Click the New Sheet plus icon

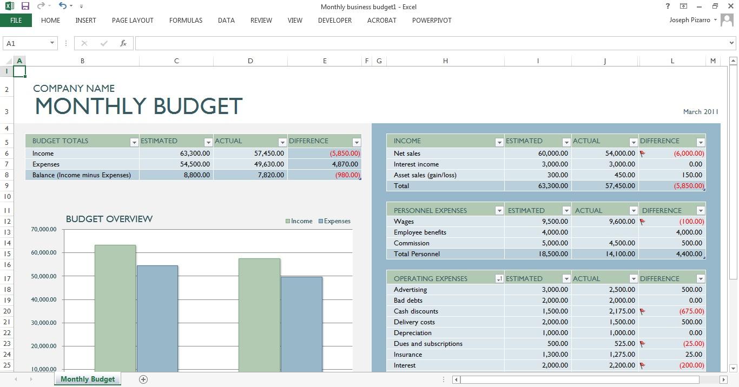pos(143,379)
